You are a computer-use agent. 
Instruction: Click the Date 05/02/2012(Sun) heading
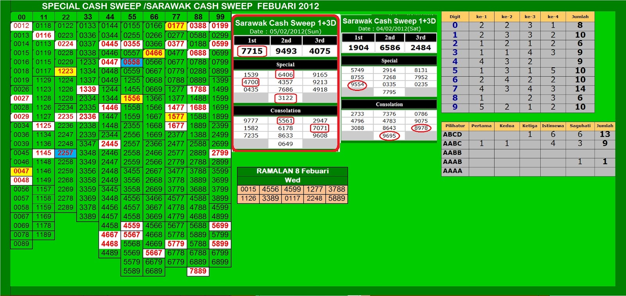click(x=286, y=31)
